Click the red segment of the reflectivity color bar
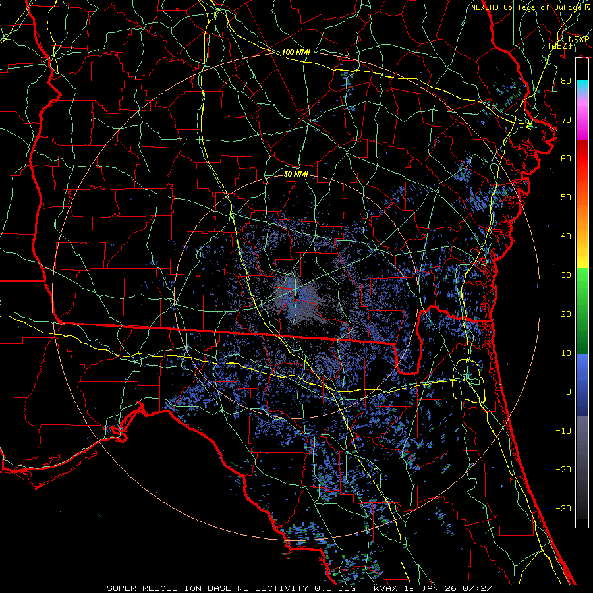Image resolution: width=593 pixels, height=593 pixels. pyautogui.click(x=582, y=159)
